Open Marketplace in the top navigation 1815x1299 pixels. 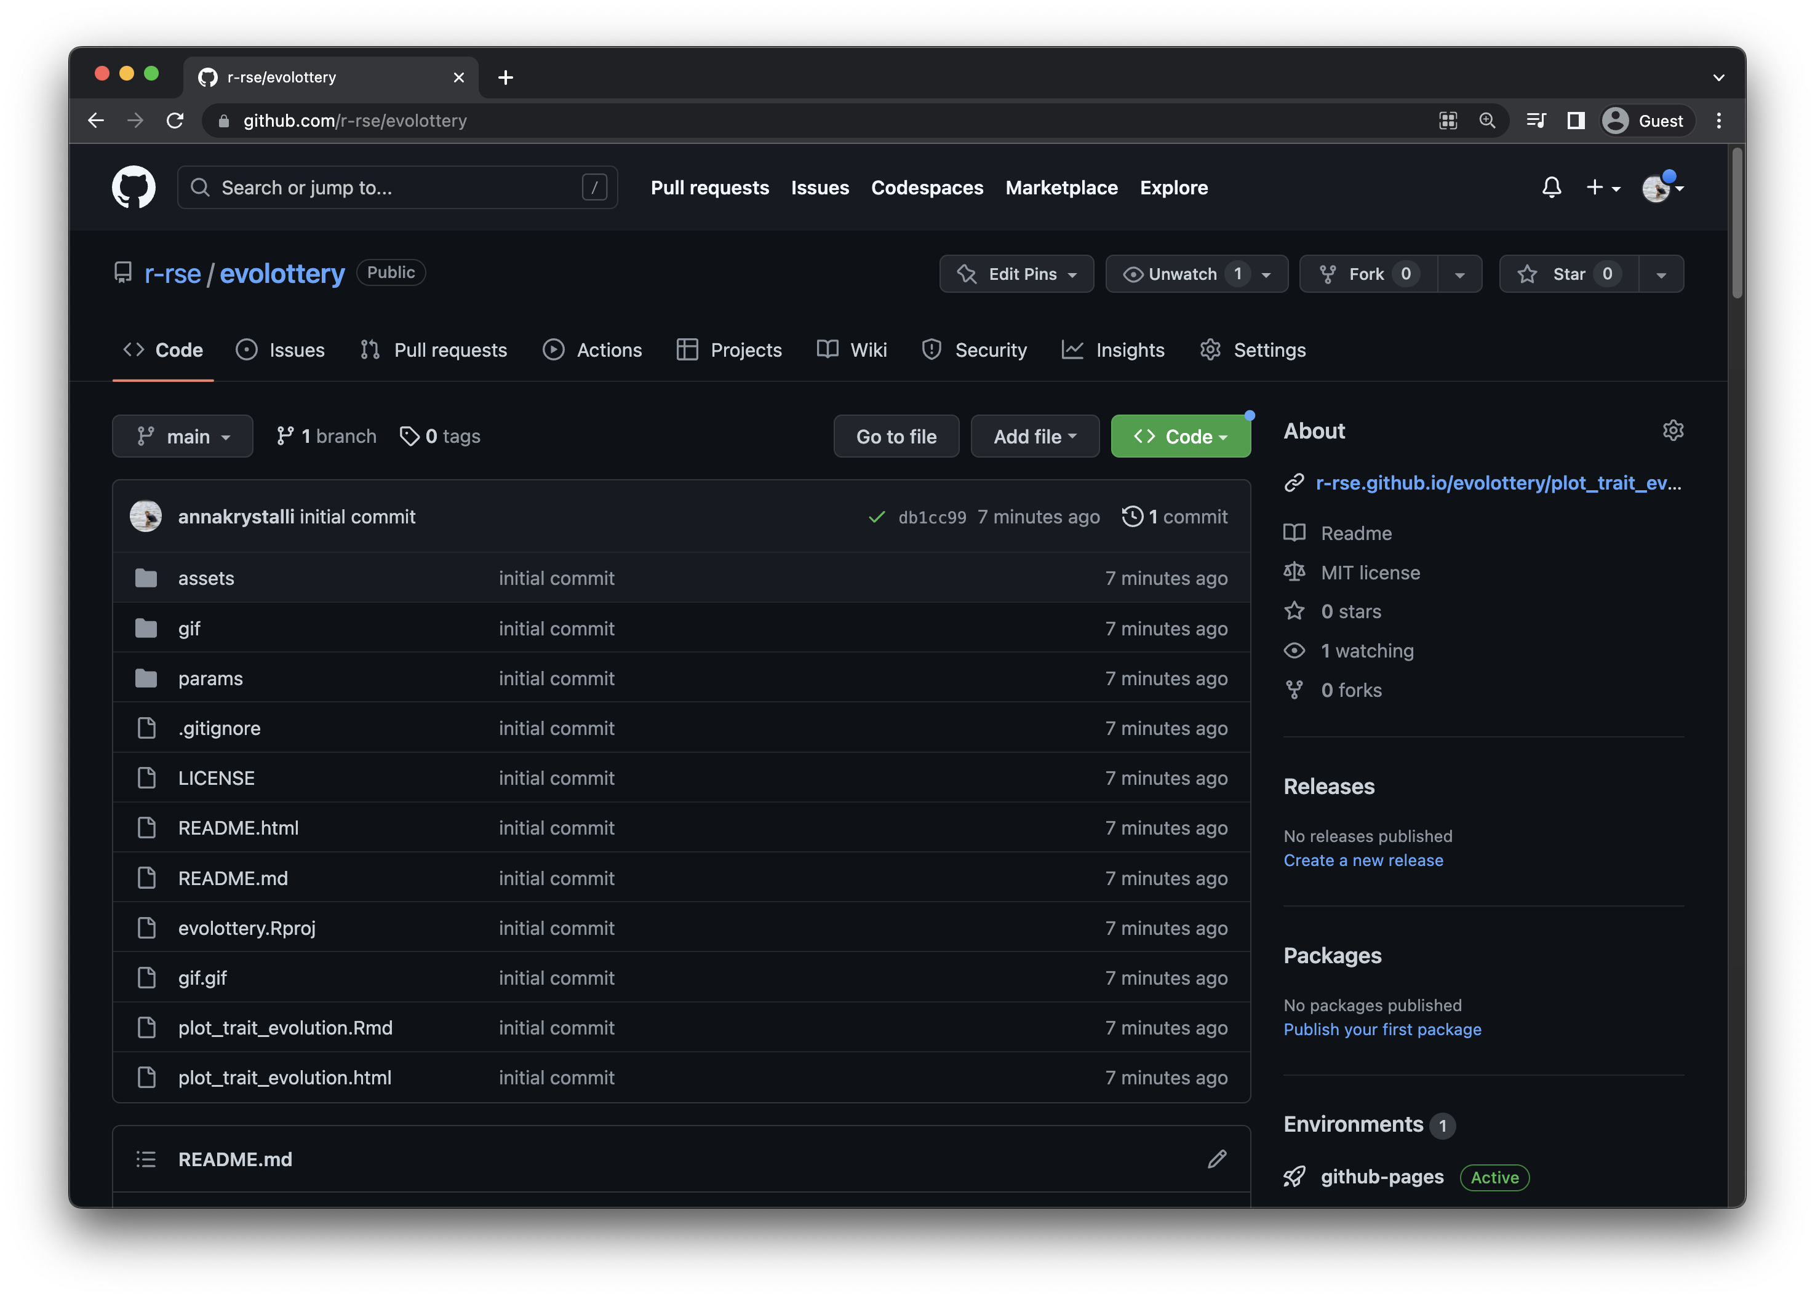1061,187
